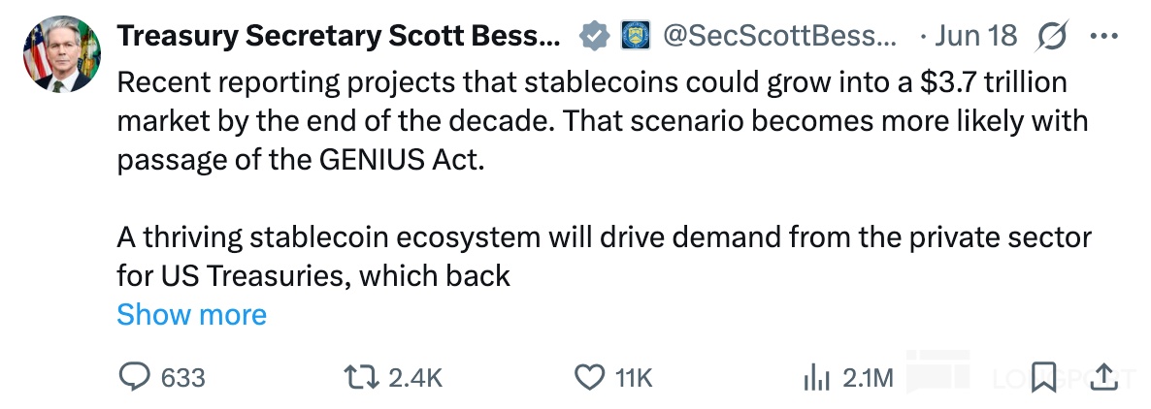This screenshot has height=409, width=1151.
Task: Expand the post with Show more
Action: [191, 314]
